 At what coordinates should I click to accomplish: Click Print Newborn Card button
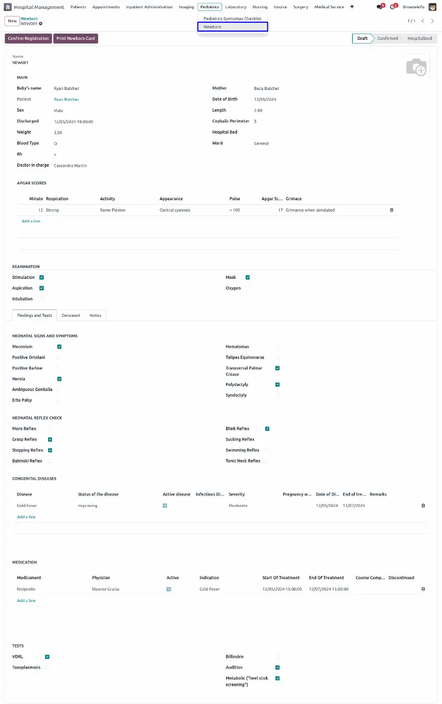pos(76,39)
